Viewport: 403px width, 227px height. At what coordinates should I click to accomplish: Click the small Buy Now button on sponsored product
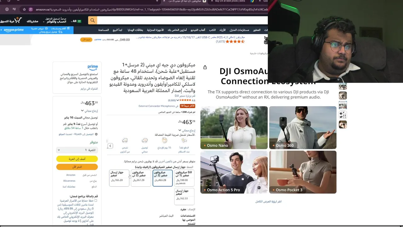click(86, 40)
